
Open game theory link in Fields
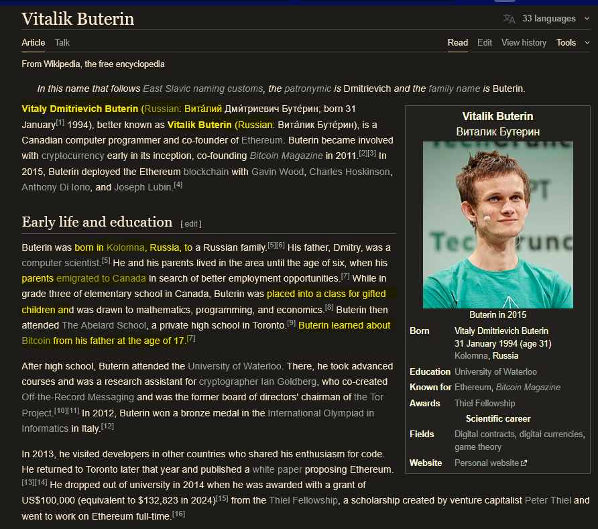pyautogui.click(x=478, y=447)
